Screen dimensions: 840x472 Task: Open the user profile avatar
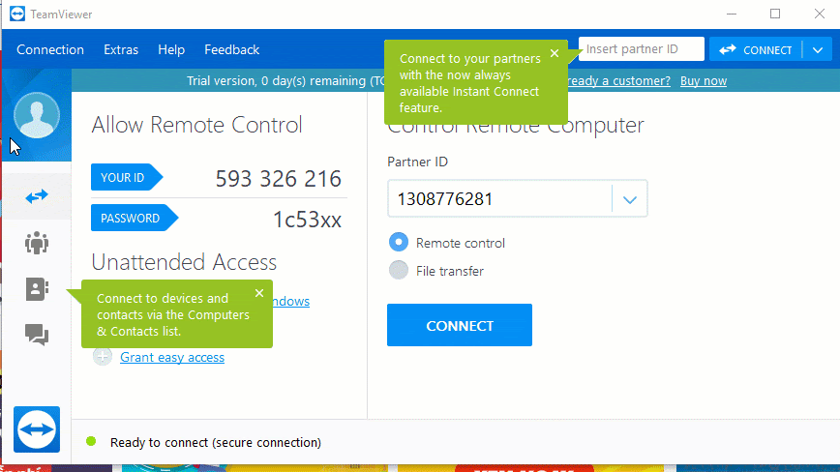pyautogui.click(x=37, y=115)
